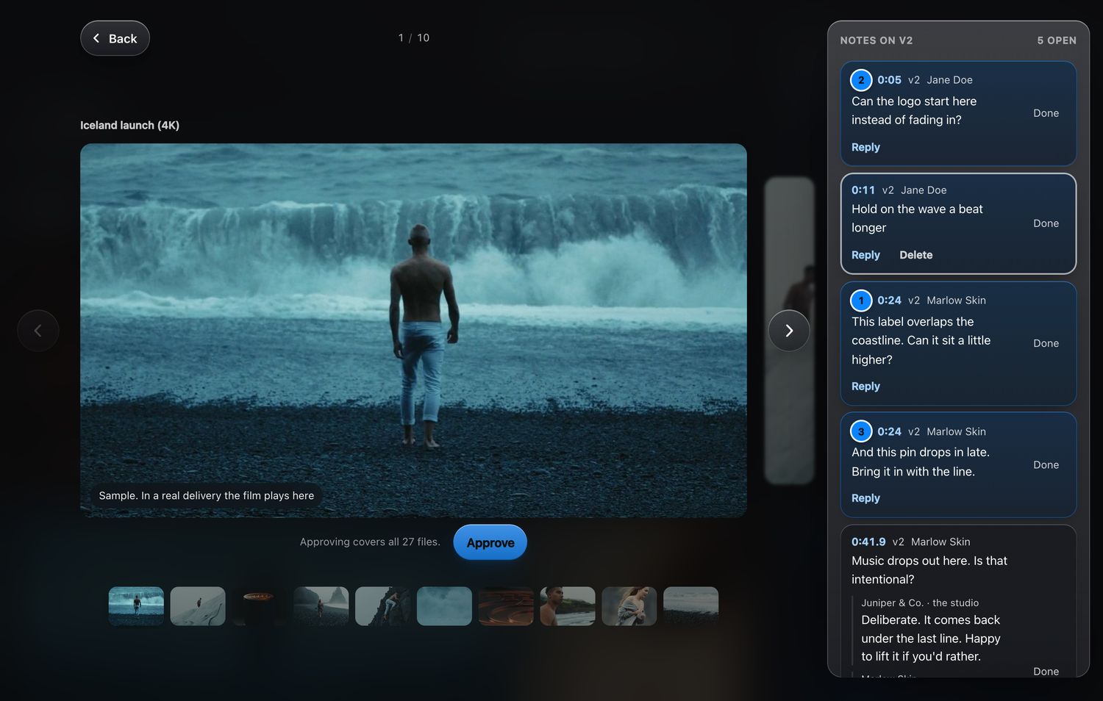Click pin badge 3 on the pin drops note

click(x=861, y=431)
